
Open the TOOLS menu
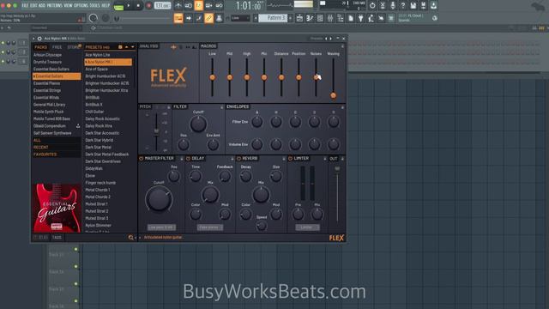click(x=94, y=6)
